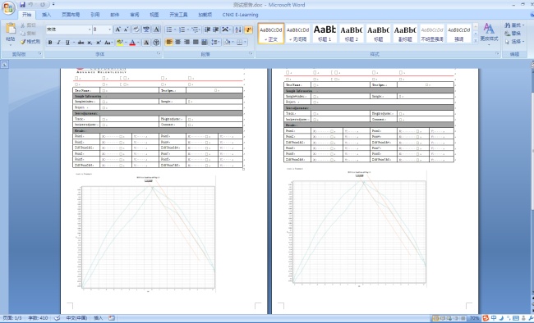Clear formatting with the eraser icon
Screen dimensions: 534x323
coord(136,30)
